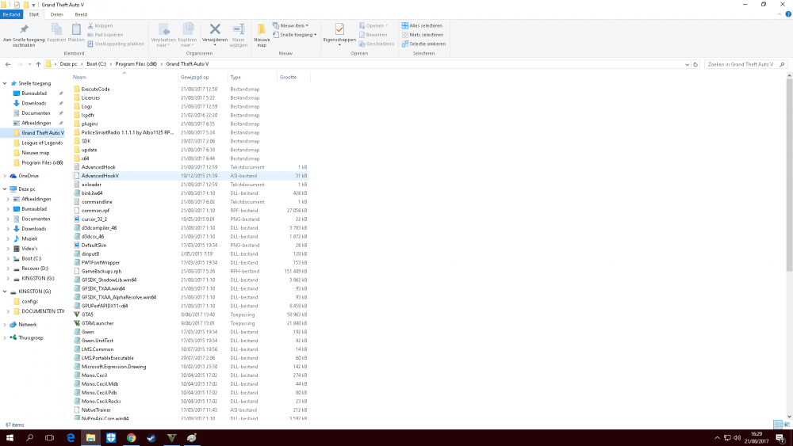793x446 pixels.
Task: Expand the Netwerk tree node
Action: pyautogui.click(x=5, y=325)
